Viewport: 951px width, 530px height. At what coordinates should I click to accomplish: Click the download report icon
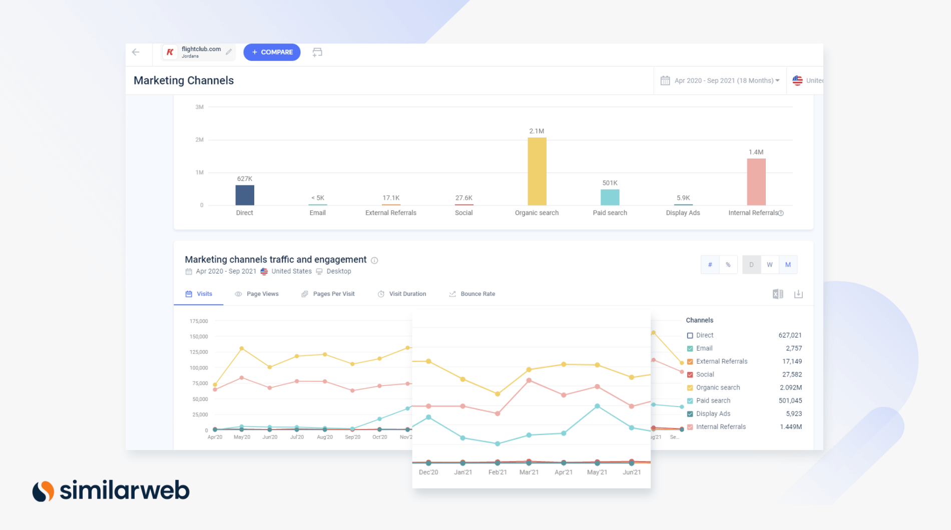(x=798, y=294)
